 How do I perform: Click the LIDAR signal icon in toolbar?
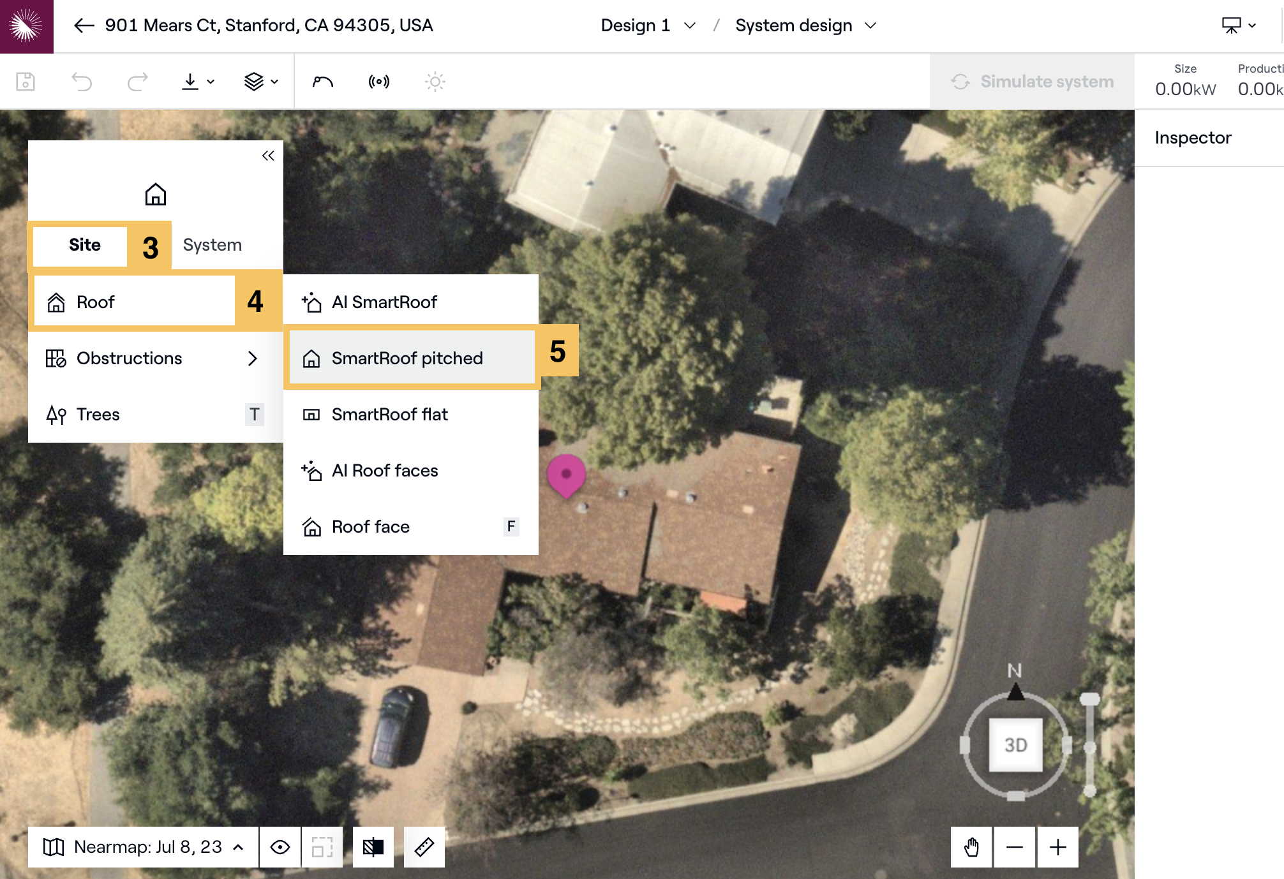(x=379, y=82)
